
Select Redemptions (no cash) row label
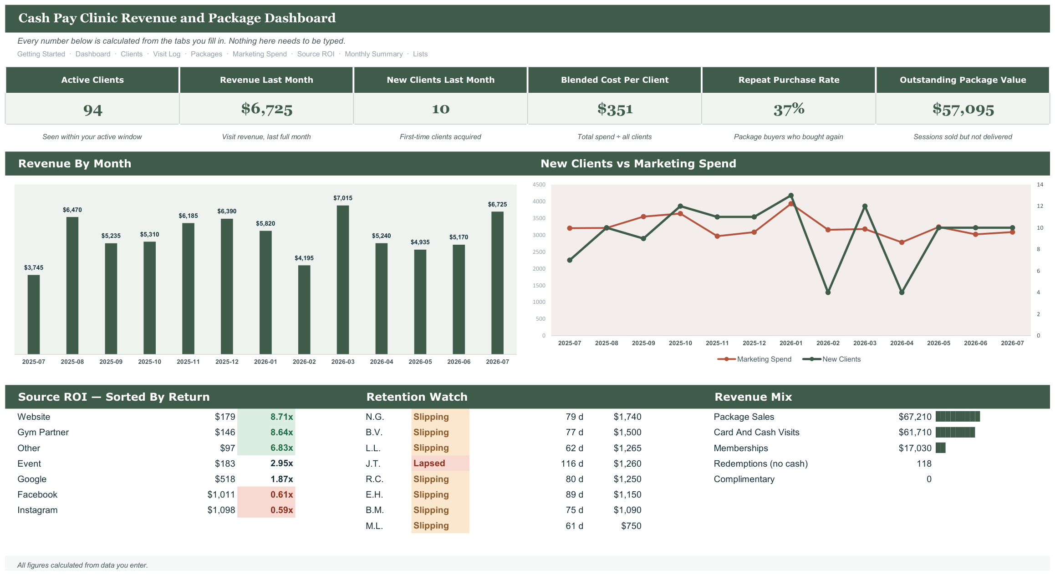(760, 463)
